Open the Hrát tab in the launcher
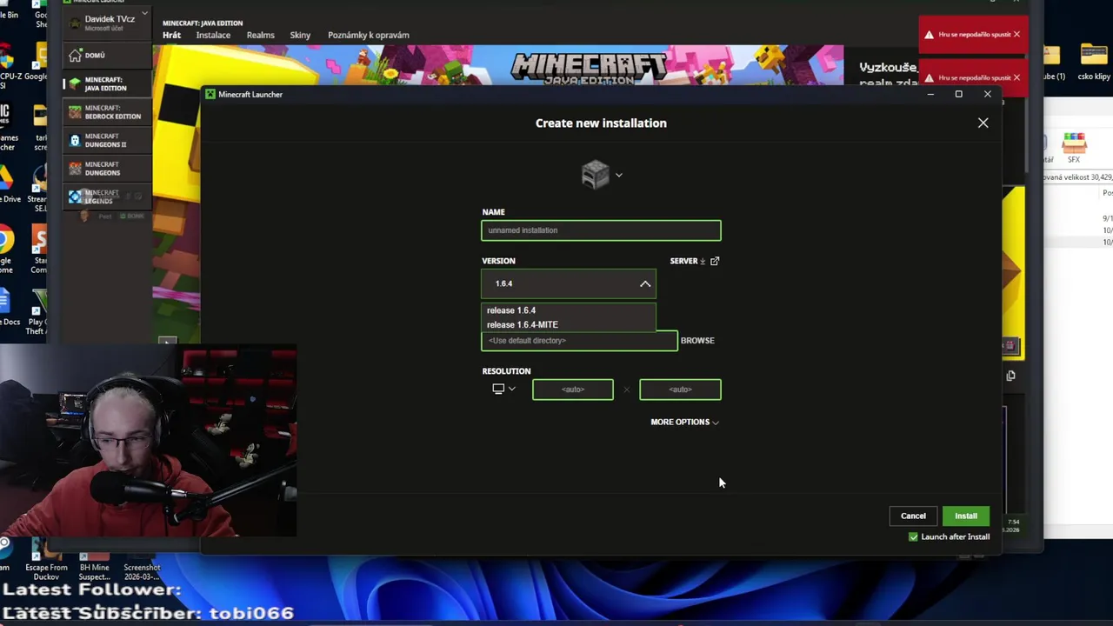 (171, 35)
